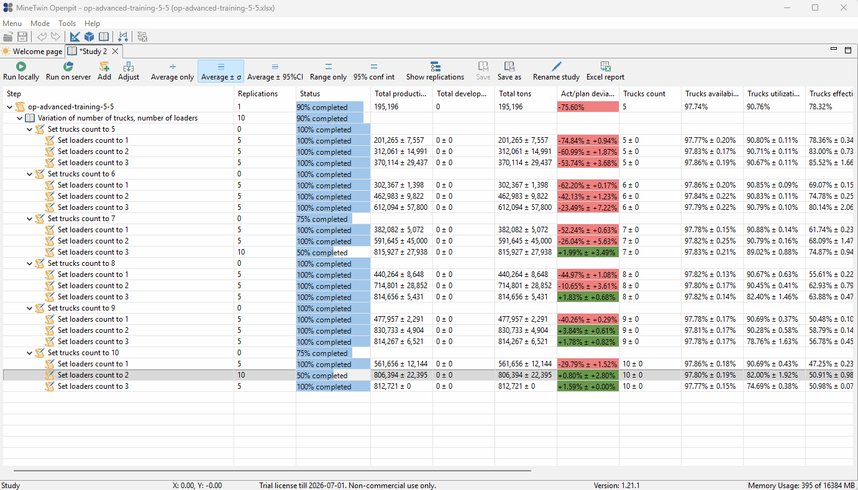Collapse Set trucks count to 5
The width and height of the screenshot is (858, 490).
[29, 129]
